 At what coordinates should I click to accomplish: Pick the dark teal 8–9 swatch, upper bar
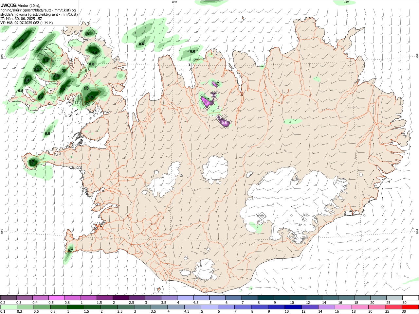click(x=265, y=298)
